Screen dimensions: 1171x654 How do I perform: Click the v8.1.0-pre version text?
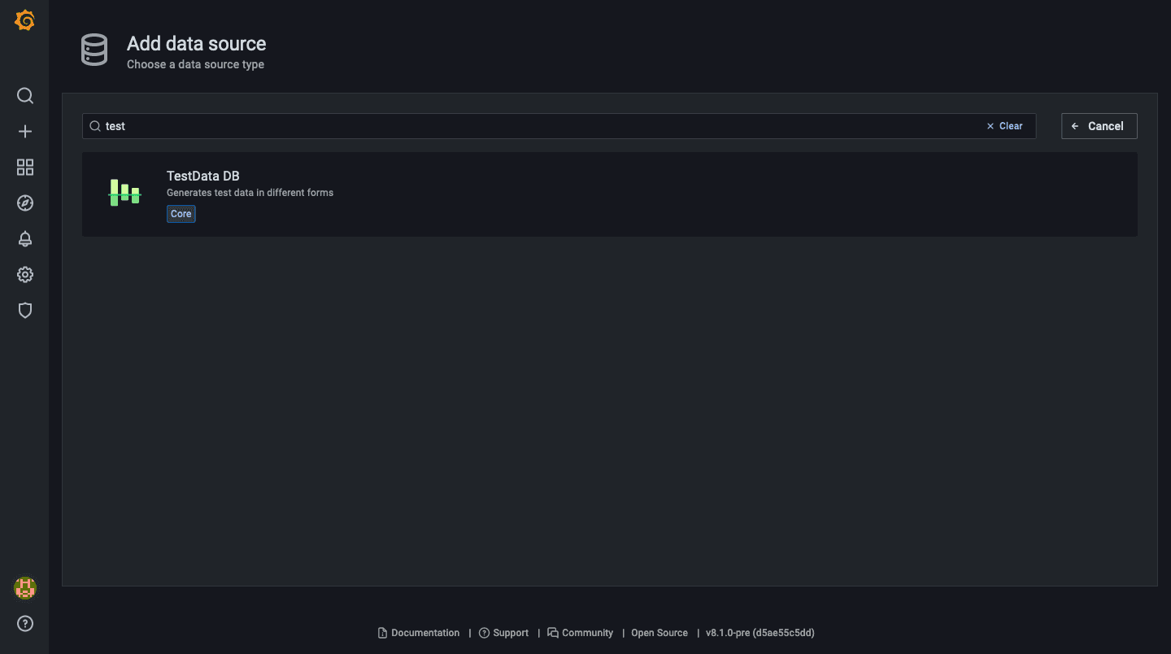(760, 633)
